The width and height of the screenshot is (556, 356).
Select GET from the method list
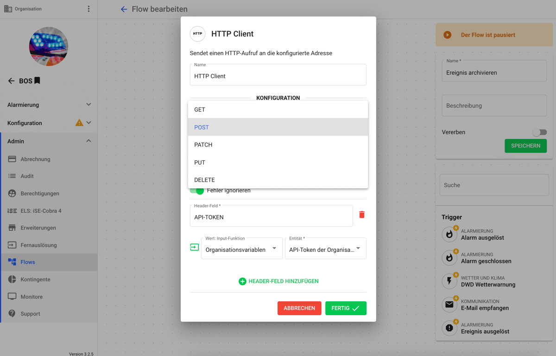pyautogui.click(x=278, y=109)
